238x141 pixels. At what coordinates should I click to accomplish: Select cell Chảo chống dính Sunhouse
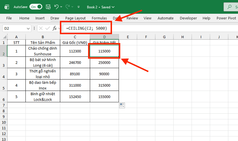coord(43,51)
